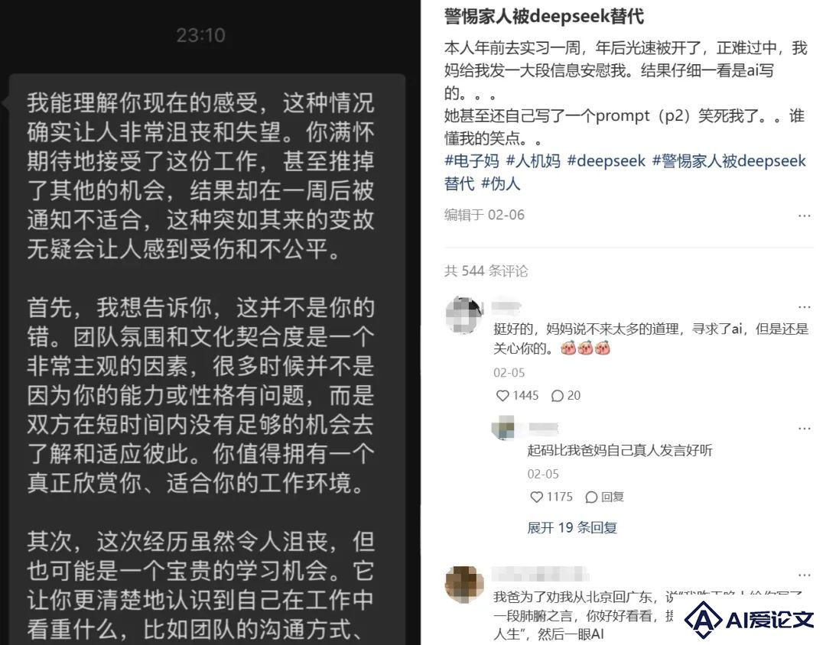
Task: View third commenter's avatar
Action: click(x=464, y=585)
